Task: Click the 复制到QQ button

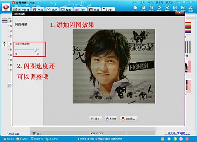Action: click(x=129, y=119)
